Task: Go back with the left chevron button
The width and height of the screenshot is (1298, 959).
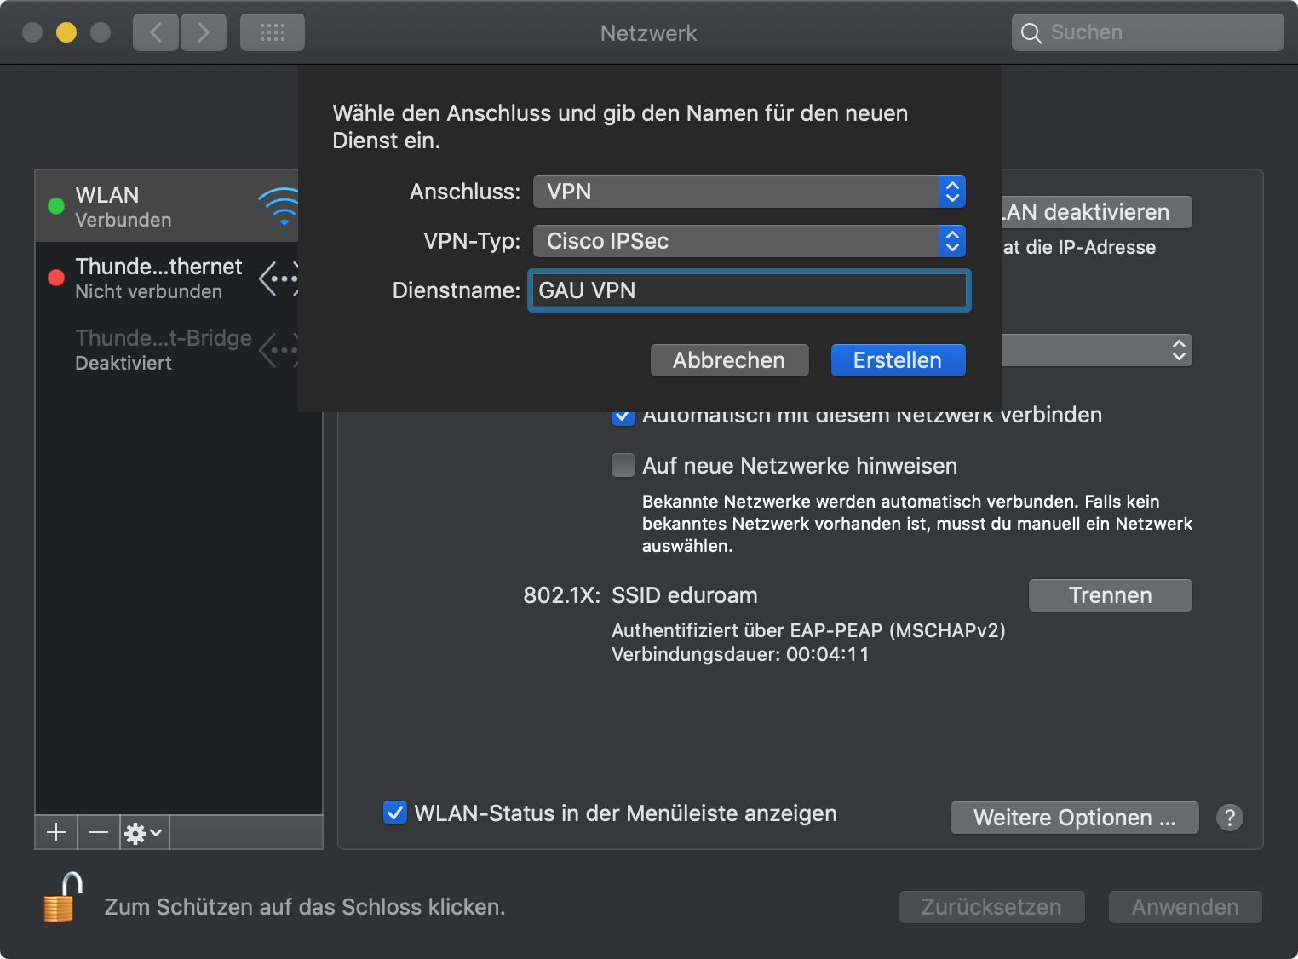Action: pyautogui.click(x=156, y=32)
